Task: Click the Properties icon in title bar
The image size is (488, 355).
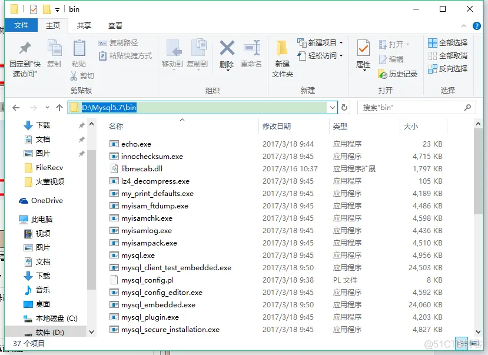Action: 34,9
